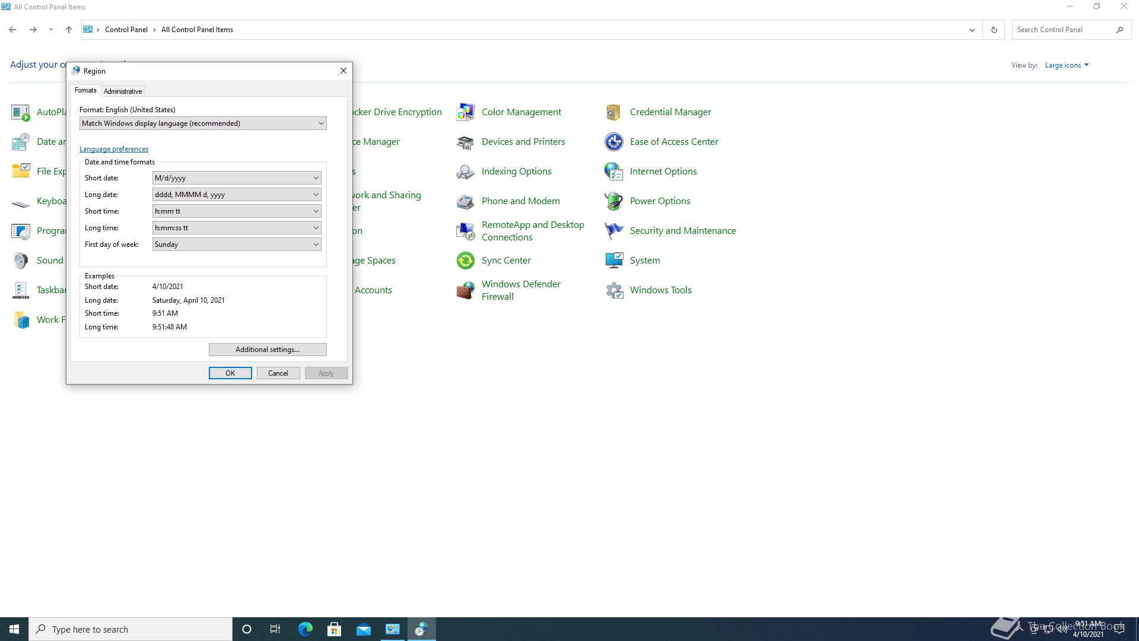This screenshot has width=1139, height=641.
Task: Click the Sync Center icon
Action: [466, 261]
